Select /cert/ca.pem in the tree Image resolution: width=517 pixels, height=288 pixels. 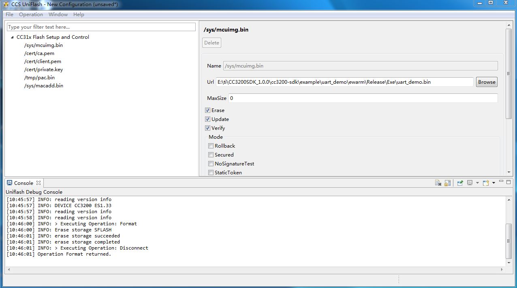pos(39,53)
